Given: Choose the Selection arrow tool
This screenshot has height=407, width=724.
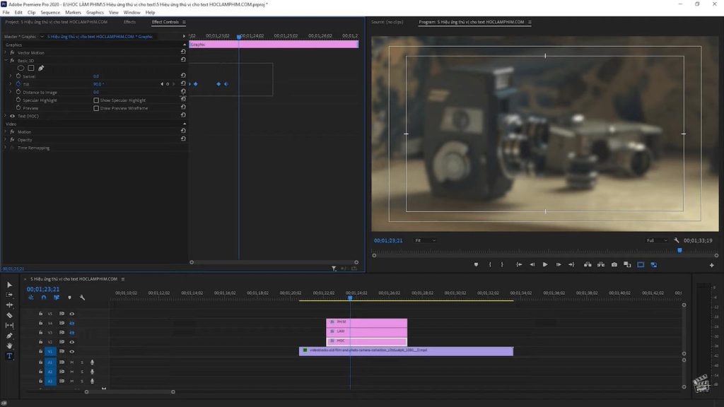Looking at the screenshot, I should click(9, 285).
